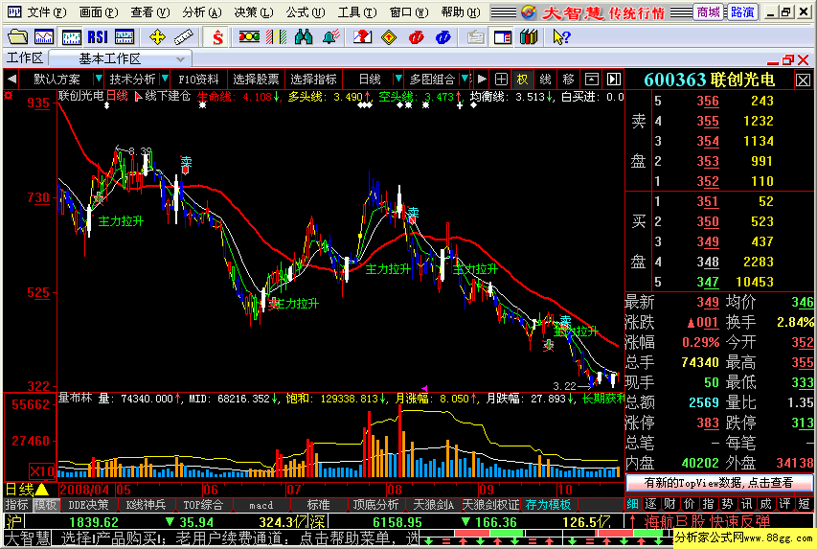
Task: Click the crosshair grid icon in chart bar
Action: coord(501,80)
